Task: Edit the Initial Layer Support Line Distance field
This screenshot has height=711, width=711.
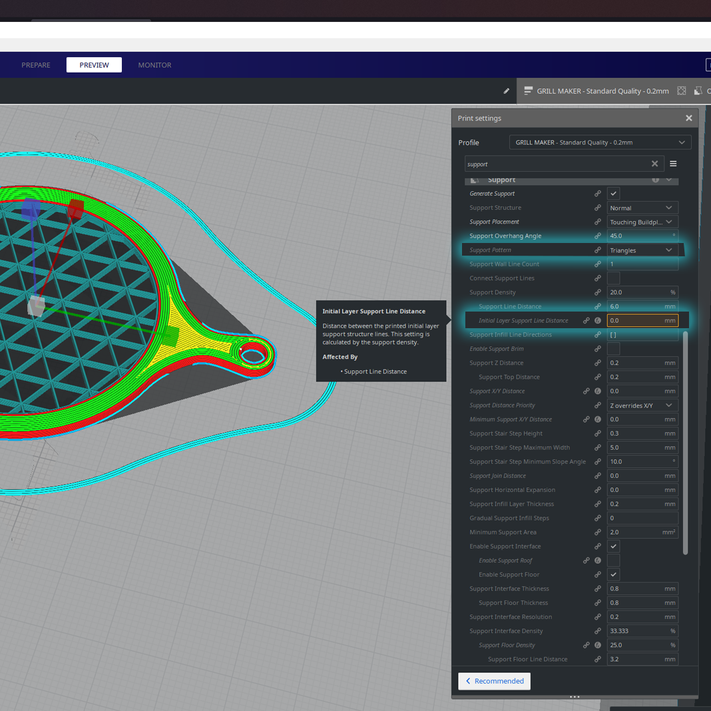Action: tap(642, 321)
